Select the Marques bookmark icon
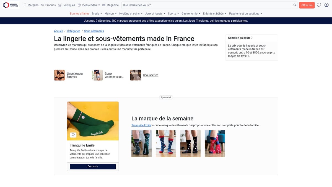Image resolution: width=332 pixels, height=187 pixels. 25,5
